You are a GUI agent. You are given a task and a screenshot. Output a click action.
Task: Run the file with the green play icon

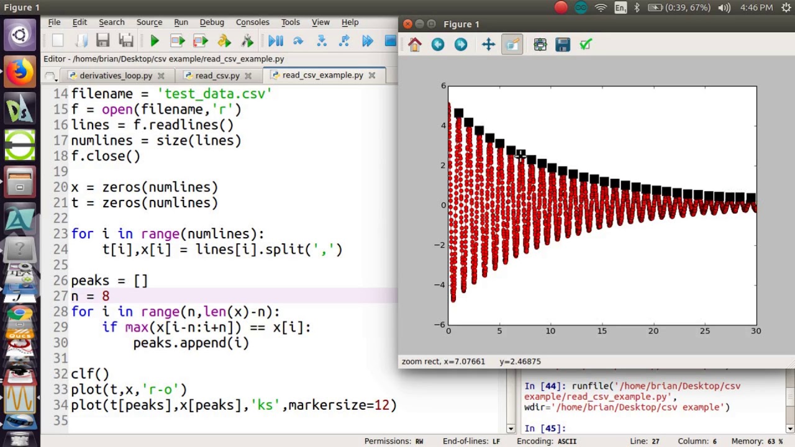[x=155, y=42]
